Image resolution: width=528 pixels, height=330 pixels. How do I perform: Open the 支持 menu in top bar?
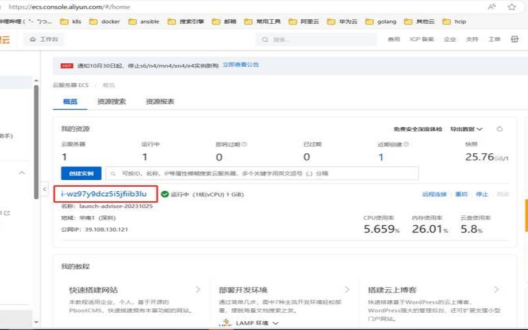472,40
